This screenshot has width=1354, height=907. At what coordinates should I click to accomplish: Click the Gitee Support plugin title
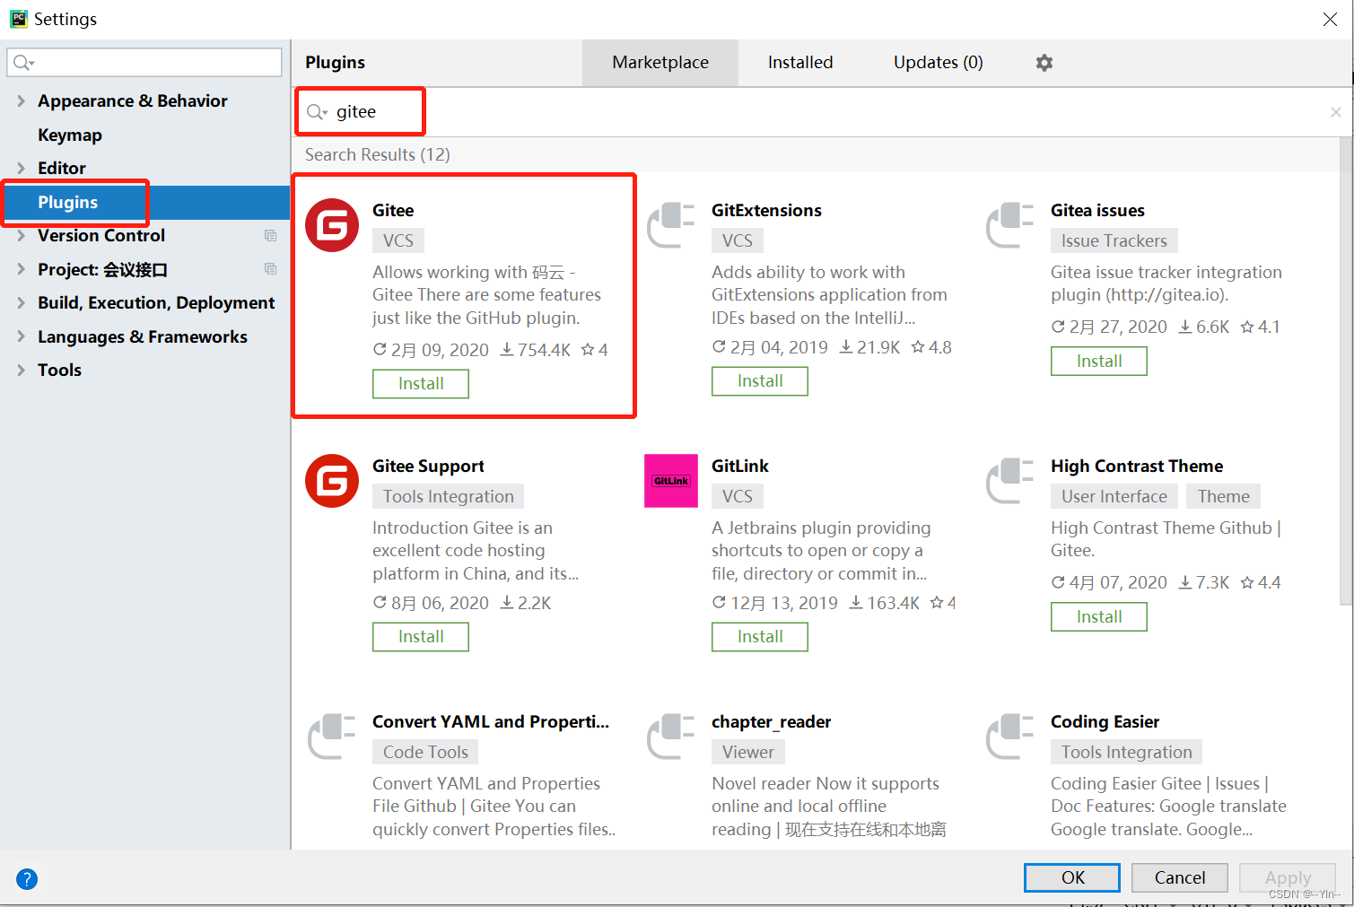428,467
